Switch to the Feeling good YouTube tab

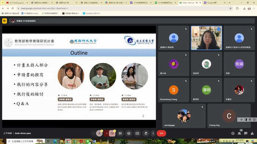click(x=17, y=3)
